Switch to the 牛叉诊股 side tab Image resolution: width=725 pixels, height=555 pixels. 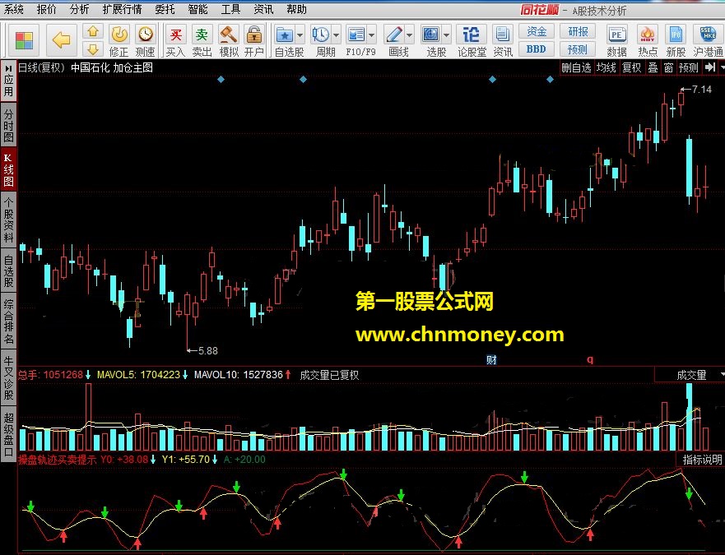[8, 377]
